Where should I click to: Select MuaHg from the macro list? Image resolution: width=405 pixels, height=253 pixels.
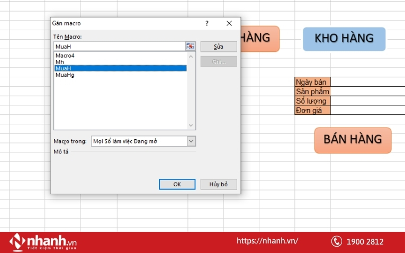click(x=65, y=75)
